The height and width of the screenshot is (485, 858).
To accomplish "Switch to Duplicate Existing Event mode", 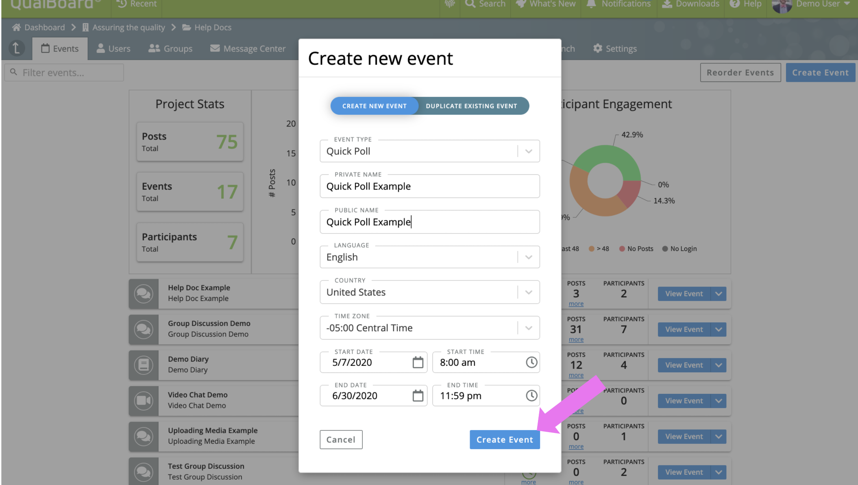I will point(471,106).
